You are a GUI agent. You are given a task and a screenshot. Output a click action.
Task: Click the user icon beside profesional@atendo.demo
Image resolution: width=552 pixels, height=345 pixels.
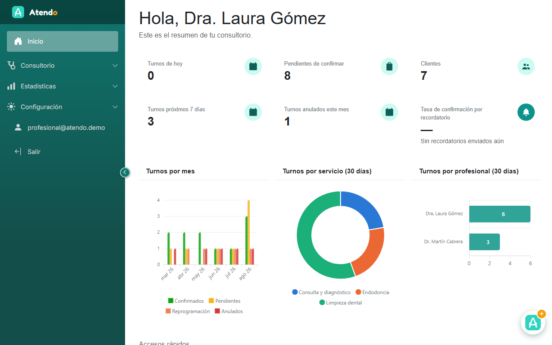(x=18, y=128)
